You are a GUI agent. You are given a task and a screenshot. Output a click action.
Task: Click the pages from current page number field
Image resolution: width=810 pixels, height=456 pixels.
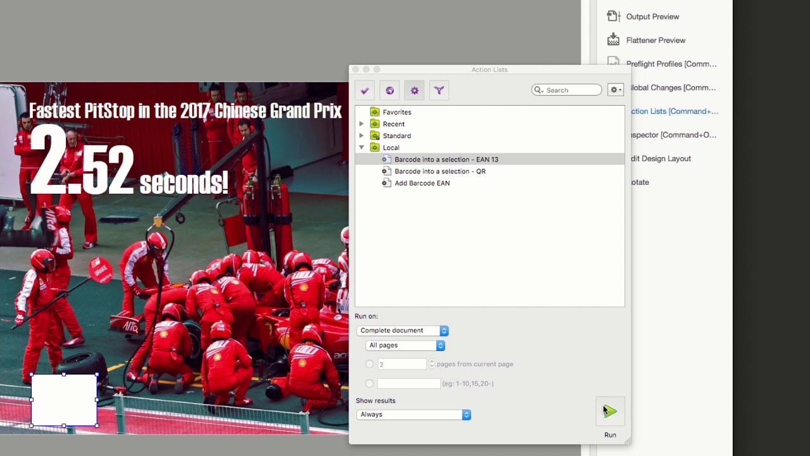click(402, 364)
